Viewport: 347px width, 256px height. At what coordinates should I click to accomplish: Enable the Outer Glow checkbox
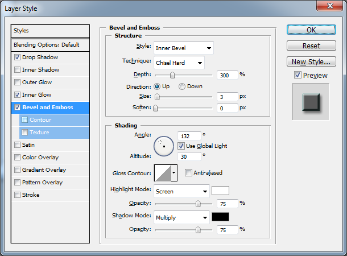pos(17,82)
